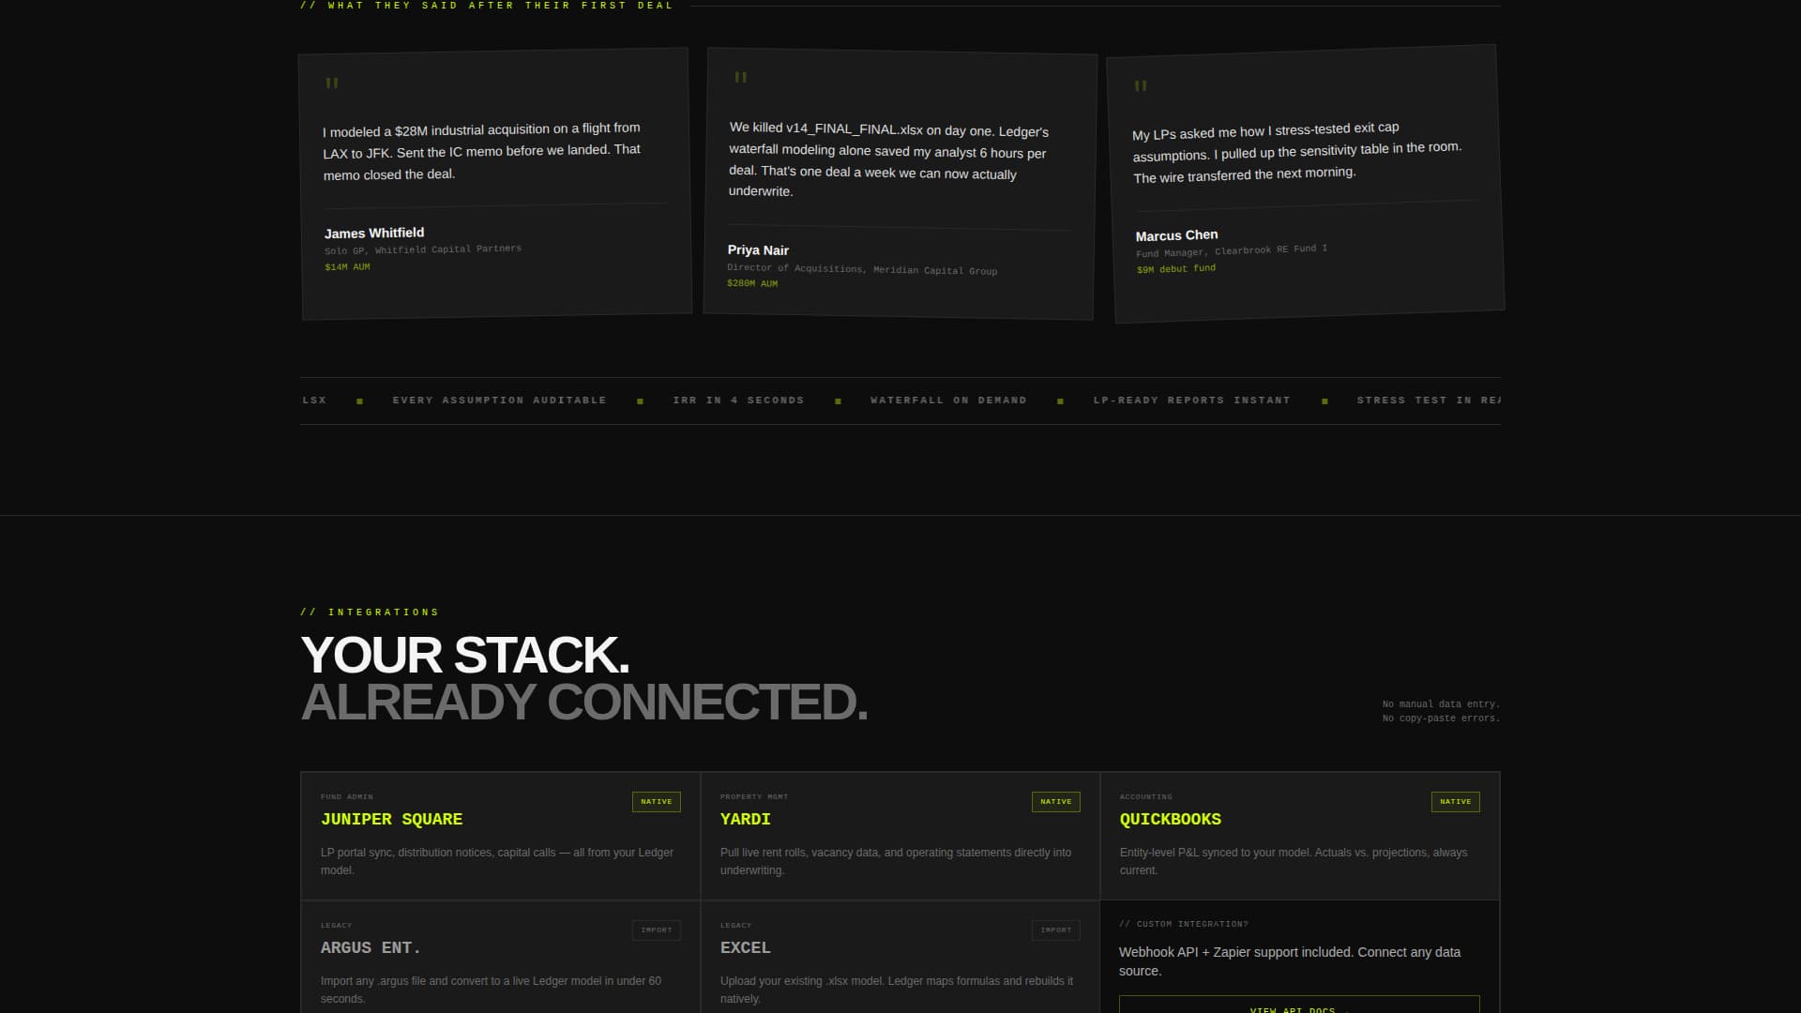
Task: Click the View API Docs button
Action: (x=1299, y=1005)
